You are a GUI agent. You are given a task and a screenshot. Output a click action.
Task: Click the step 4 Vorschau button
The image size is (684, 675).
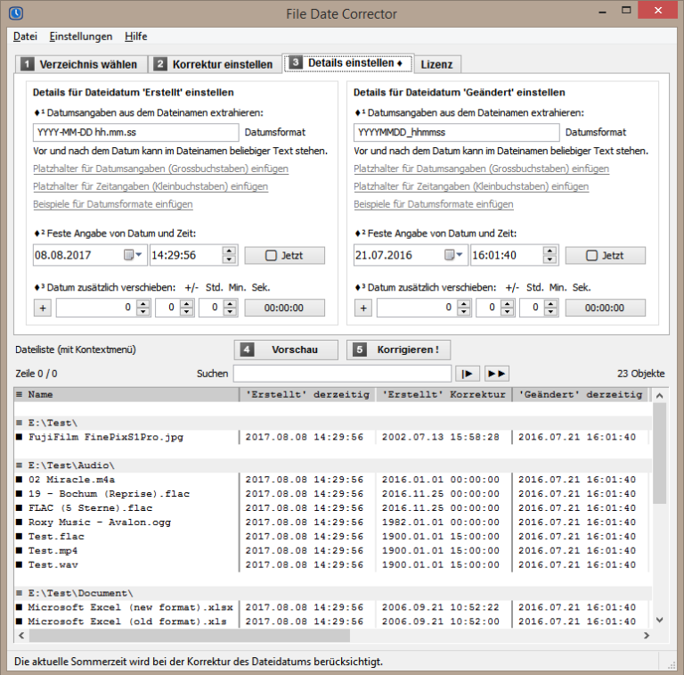tap(287, 350)
